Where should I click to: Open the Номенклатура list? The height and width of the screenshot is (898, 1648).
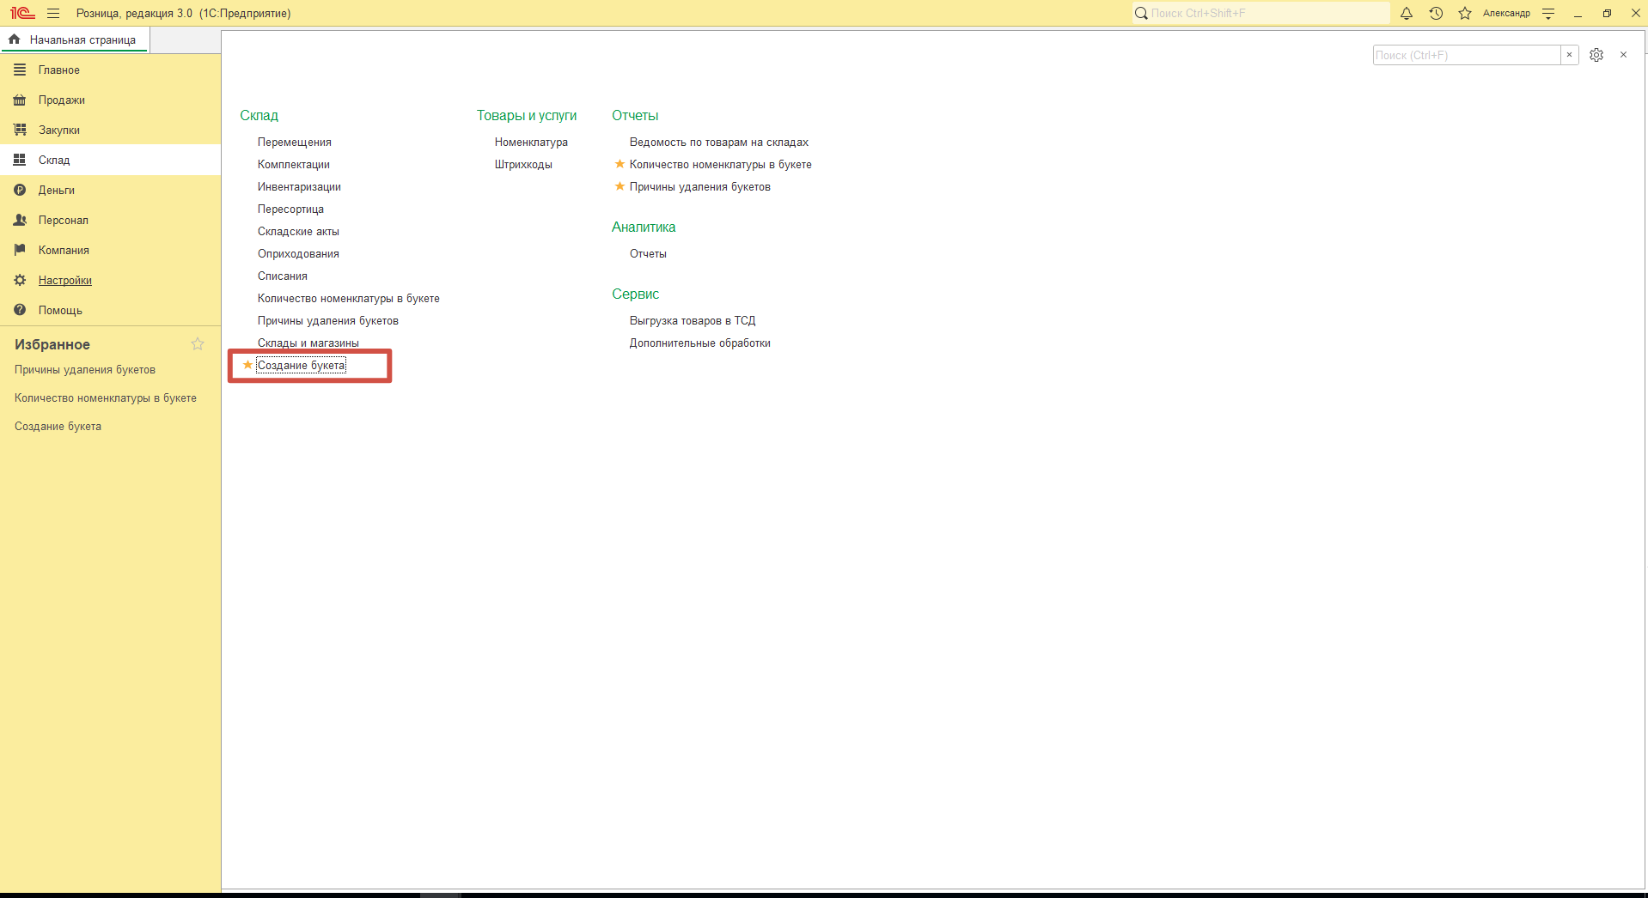(530, 143)
